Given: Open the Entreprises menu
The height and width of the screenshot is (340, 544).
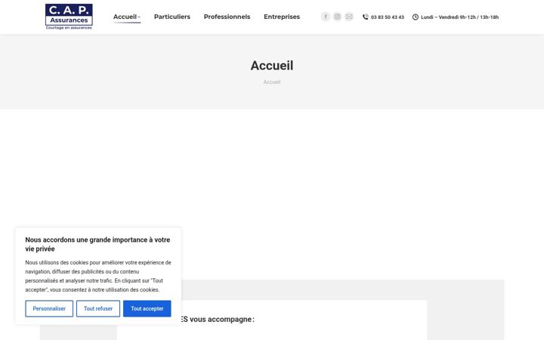Looking at the screenshot, I should [x=282, y=17].
